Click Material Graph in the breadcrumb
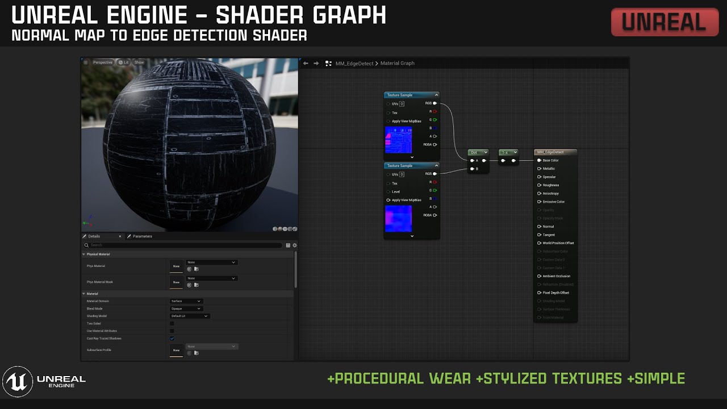 (x=398, y=63)
